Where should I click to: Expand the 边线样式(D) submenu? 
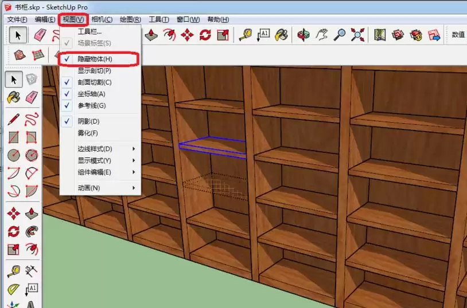pos(100,149)
